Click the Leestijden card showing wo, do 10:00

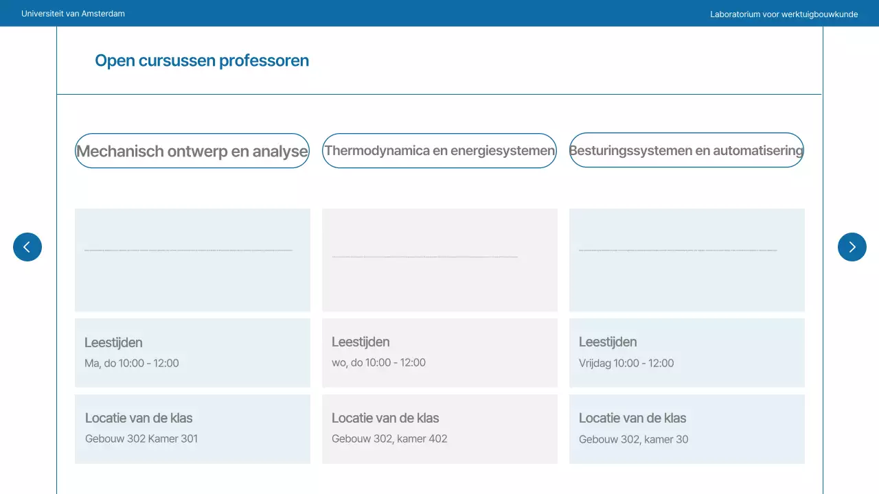pos(439,352)
